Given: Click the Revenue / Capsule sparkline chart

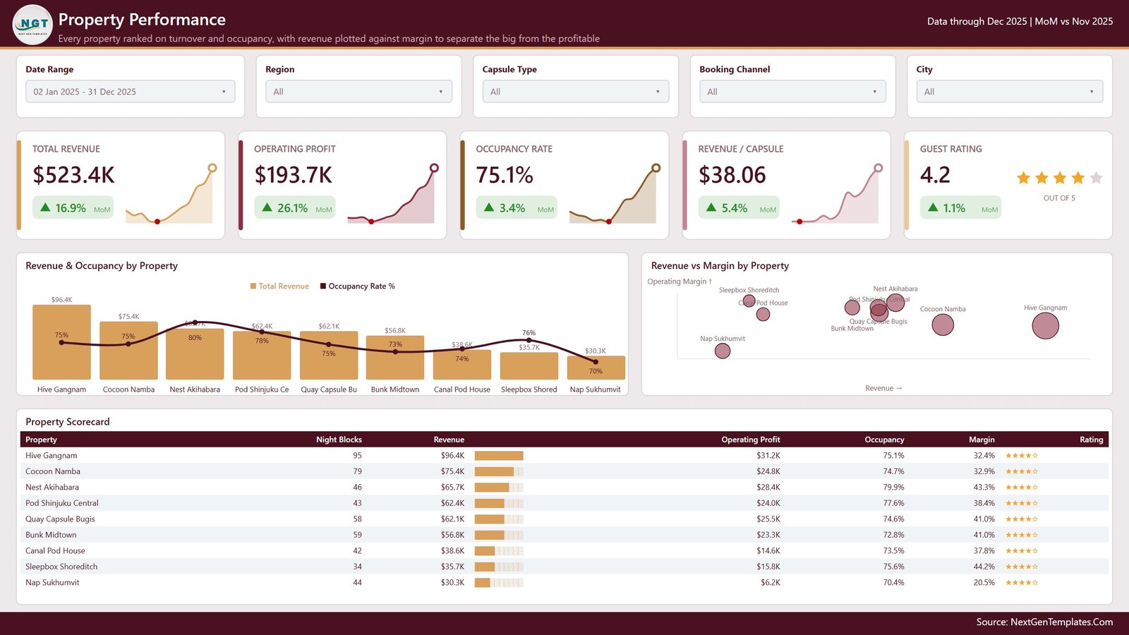Looking at the screenshot, I should [837, 195].
